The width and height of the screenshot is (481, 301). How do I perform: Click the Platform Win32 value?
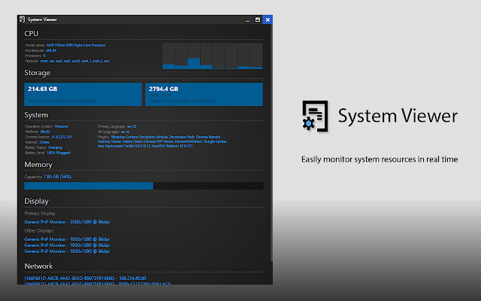click(x=45, y=132)
